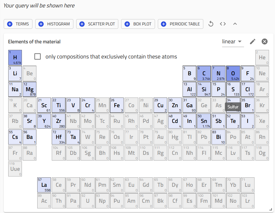275x213 pixels.
Task: Collapse the widgets panel chevron-up icon
Action: coord(235,24)
